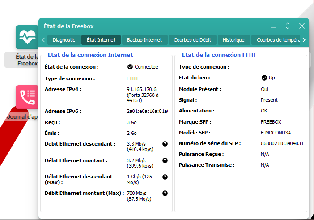Click the Signal value Présent
This screenshot has height=220, width=314.
click(269, 100)
